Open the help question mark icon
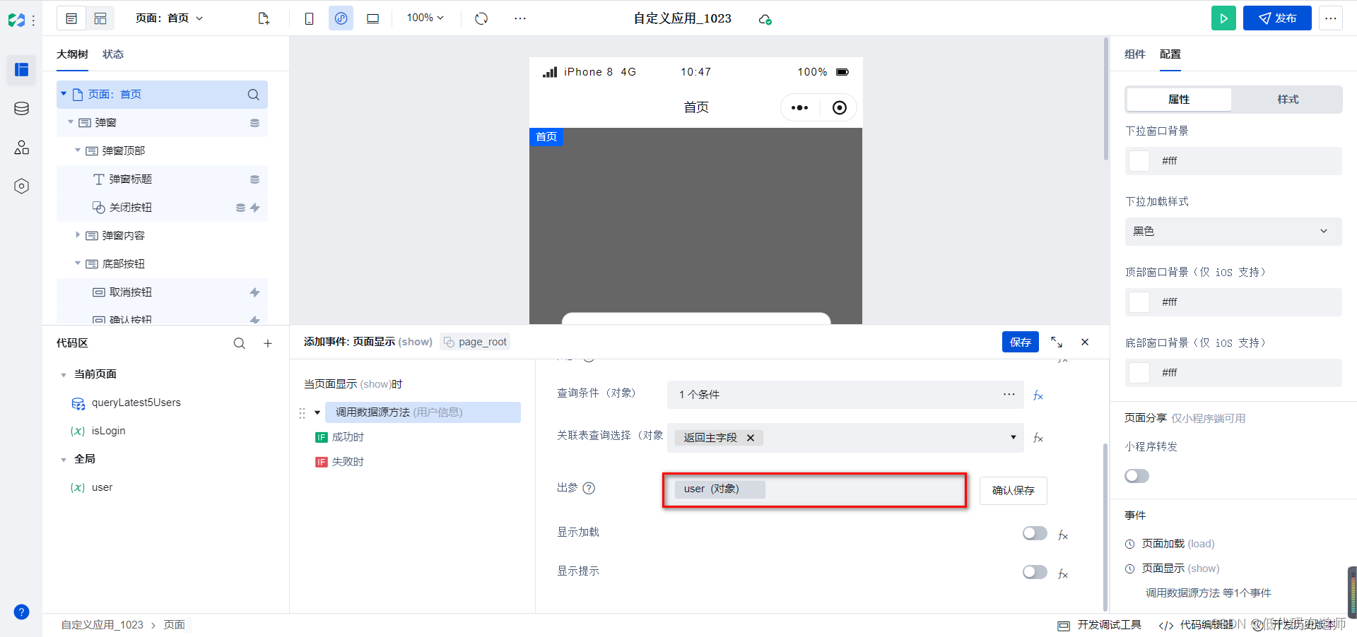The height and width of the screenshot is (637, 1357). [x=21, y=612]
